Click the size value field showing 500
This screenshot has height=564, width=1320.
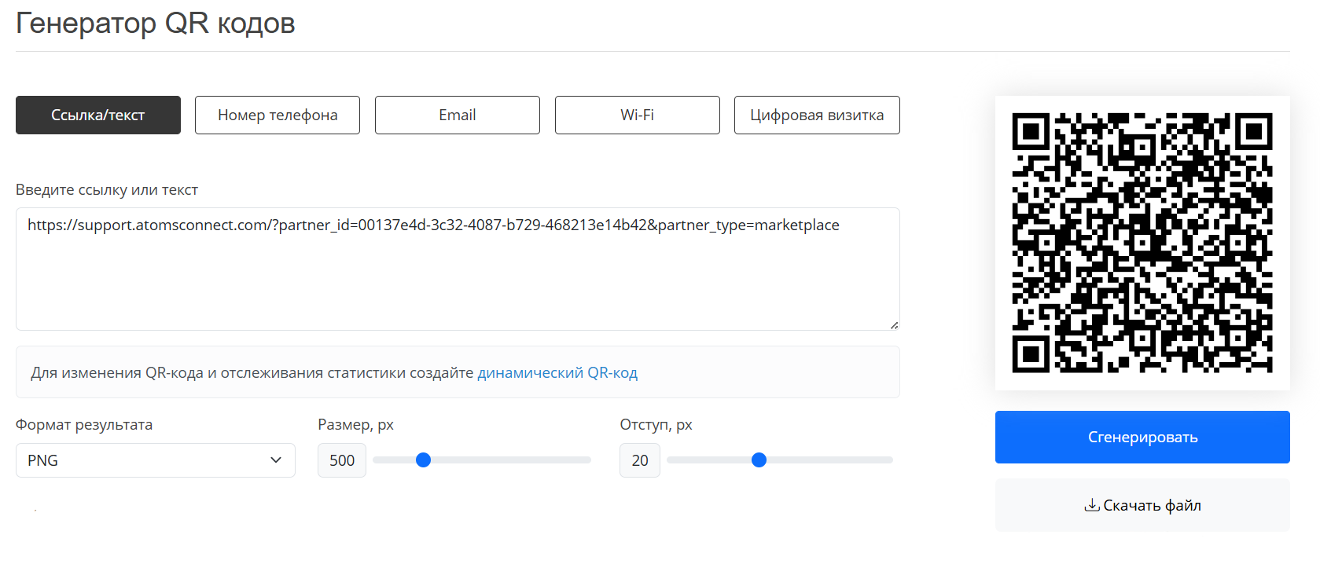tap(342, 460)
